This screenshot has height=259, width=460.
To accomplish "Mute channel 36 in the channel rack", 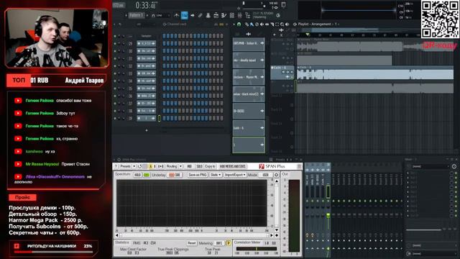I will [x=115, y=96].
